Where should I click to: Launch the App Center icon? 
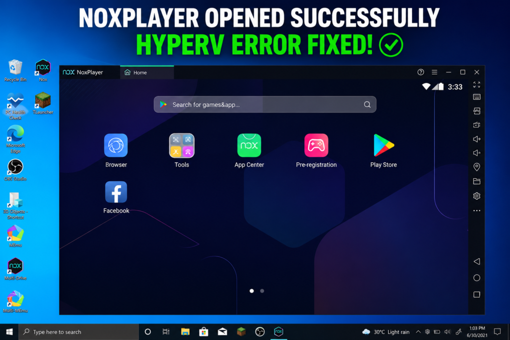(249, 146)
